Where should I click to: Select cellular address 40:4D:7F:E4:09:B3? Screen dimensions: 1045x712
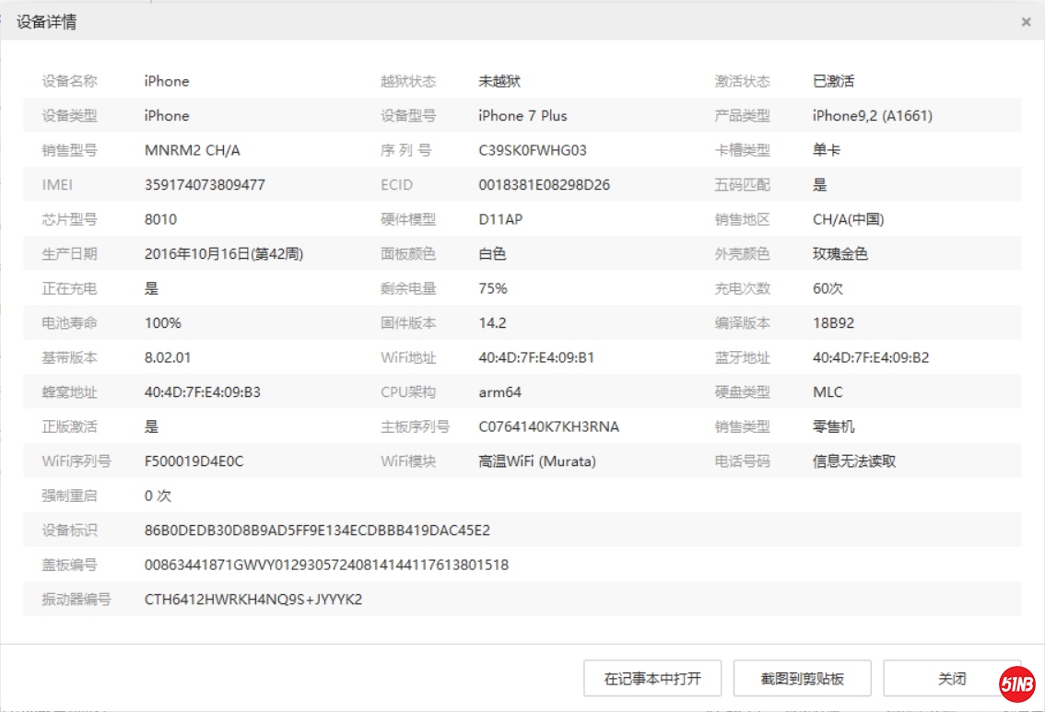coord(203,392)
